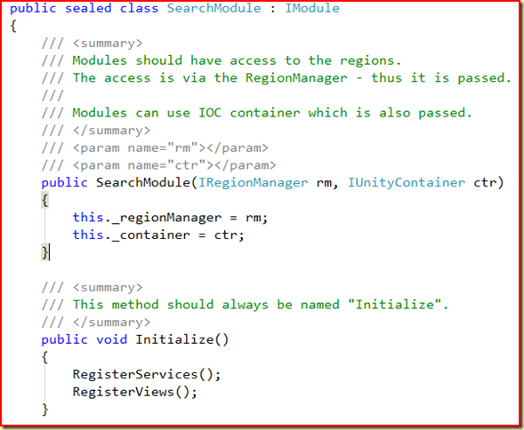
Task: Click the opening brace under class declaration
Action: coord(13,26)
